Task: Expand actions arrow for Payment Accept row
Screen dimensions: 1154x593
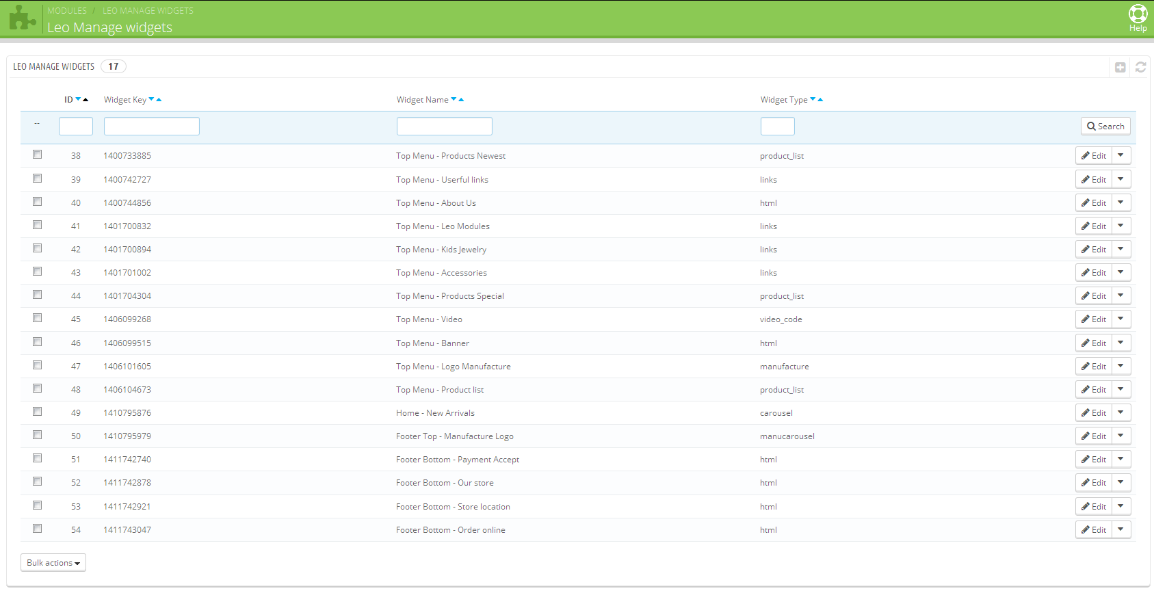Action: [x=1121, y=459]
